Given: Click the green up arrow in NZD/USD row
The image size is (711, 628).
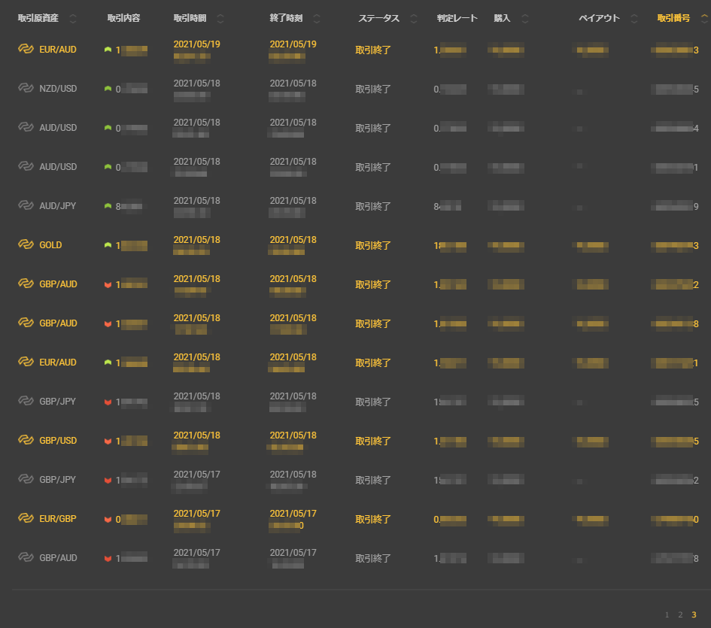Looking at the screenshot, I should (108, 89).
